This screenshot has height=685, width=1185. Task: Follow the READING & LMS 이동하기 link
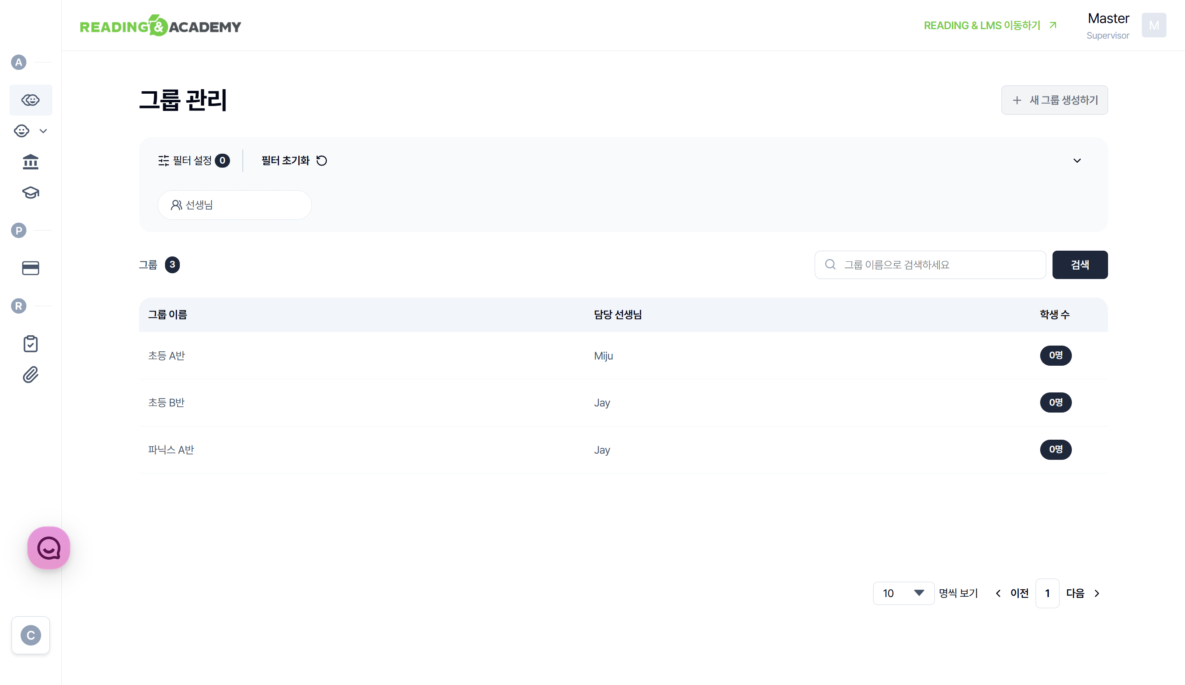pos(990,25)
